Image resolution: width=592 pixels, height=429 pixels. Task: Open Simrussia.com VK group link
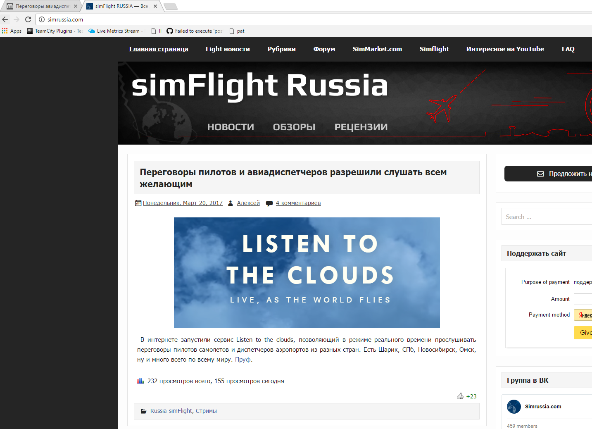pos(543,407)
